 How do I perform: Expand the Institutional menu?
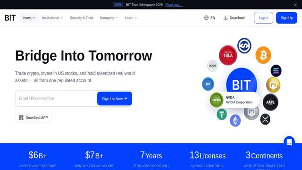pos(52,18)
